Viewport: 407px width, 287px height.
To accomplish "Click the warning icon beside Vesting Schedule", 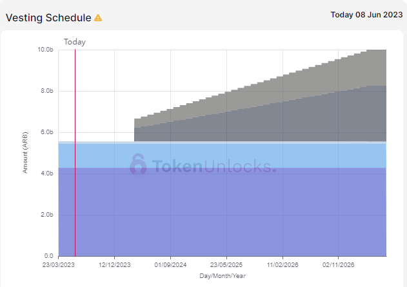I will coord(98,18).
